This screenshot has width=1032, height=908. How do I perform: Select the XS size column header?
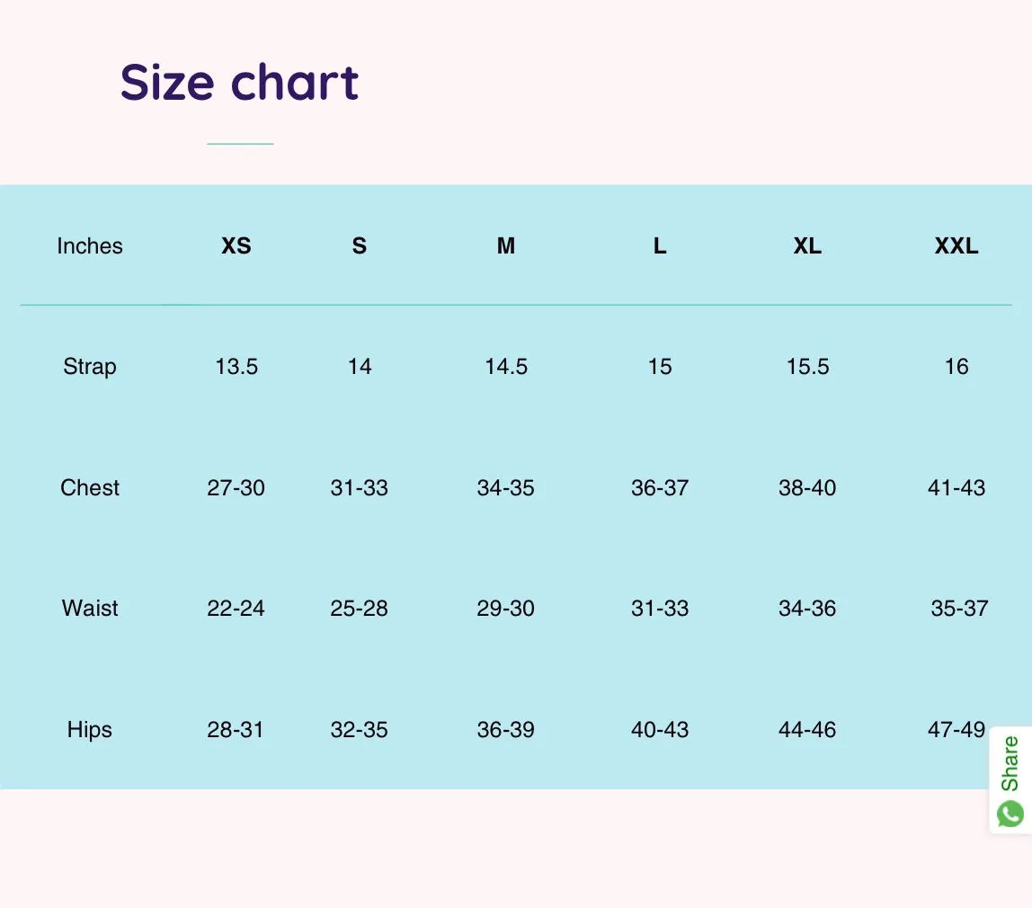click(x=236, y=245)
